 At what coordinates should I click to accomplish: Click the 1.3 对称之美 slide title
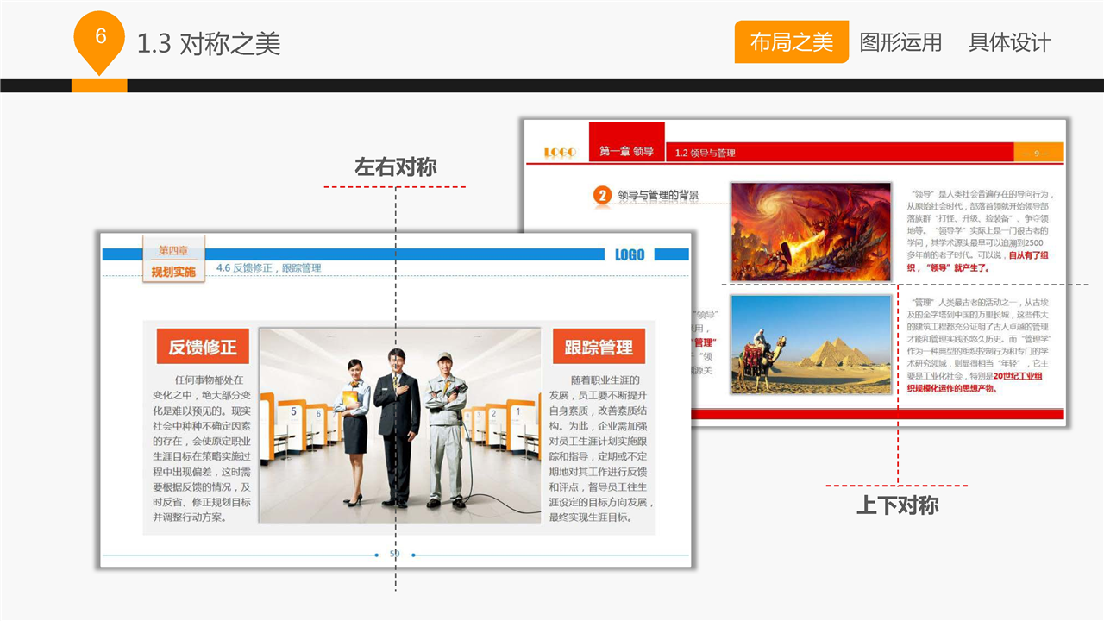point(209,44)
